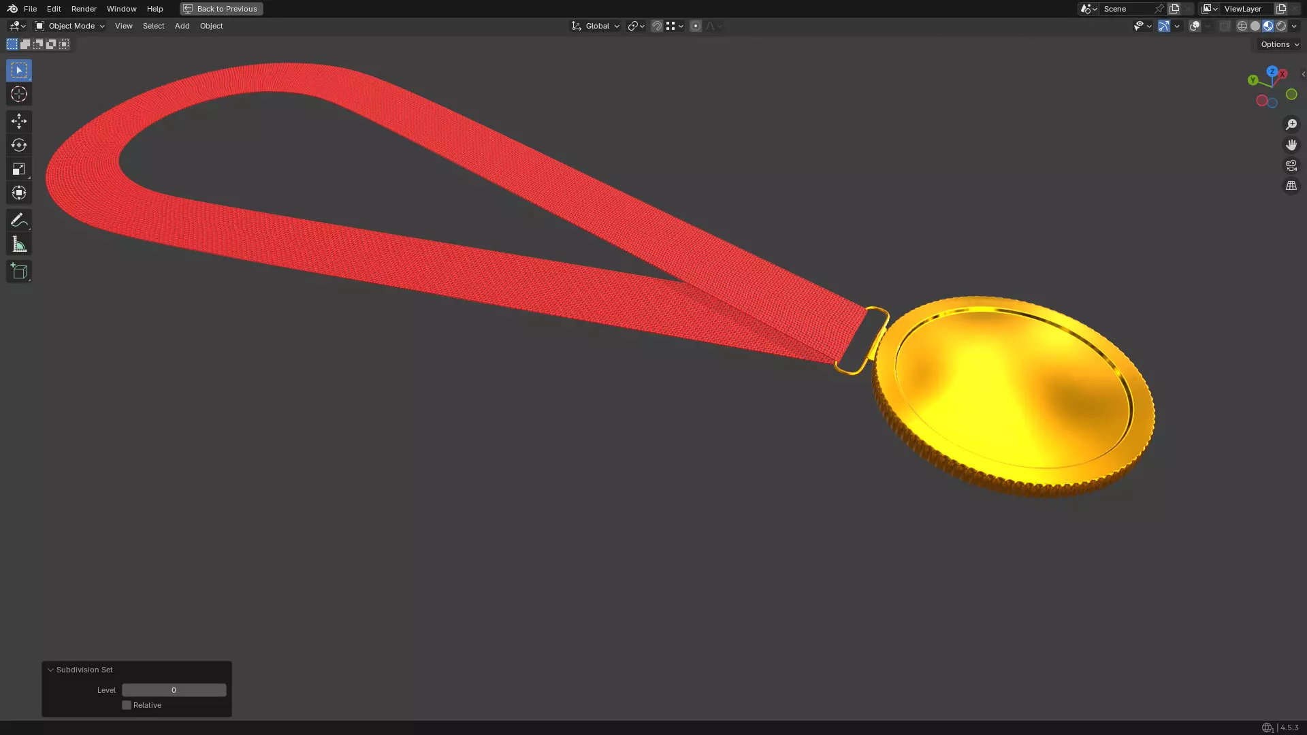Toggle snapping magnet icon
The height and width of the screenshot is (735, 1307).
pyautogui.click(x=657, y=26)
